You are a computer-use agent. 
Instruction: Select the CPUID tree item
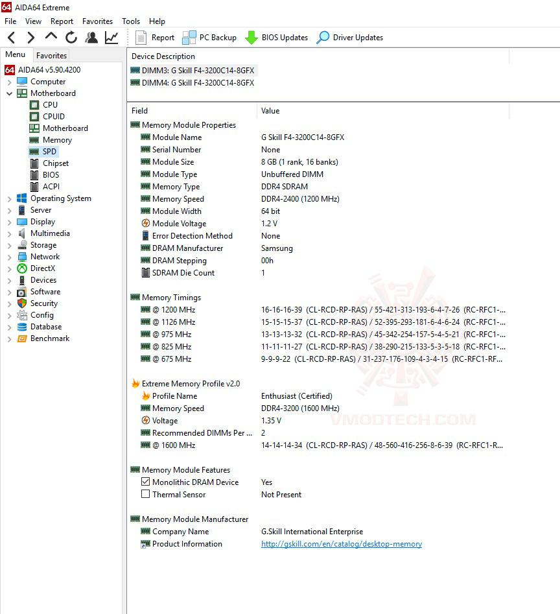pyautogui.click(x=54, y=117)
